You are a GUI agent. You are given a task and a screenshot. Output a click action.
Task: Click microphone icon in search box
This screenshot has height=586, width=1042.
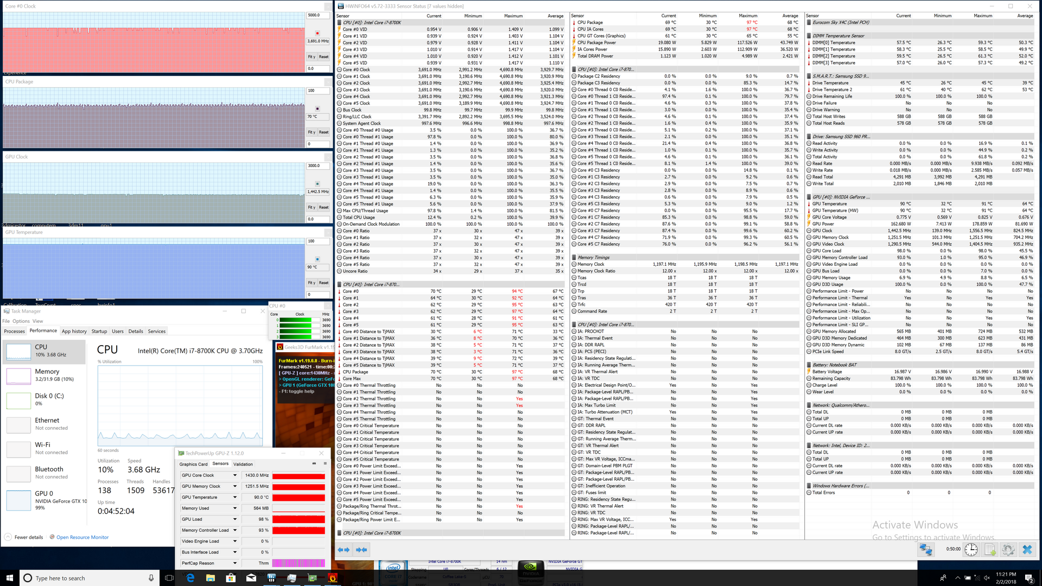pyautogui.click(x=151, y=578)
